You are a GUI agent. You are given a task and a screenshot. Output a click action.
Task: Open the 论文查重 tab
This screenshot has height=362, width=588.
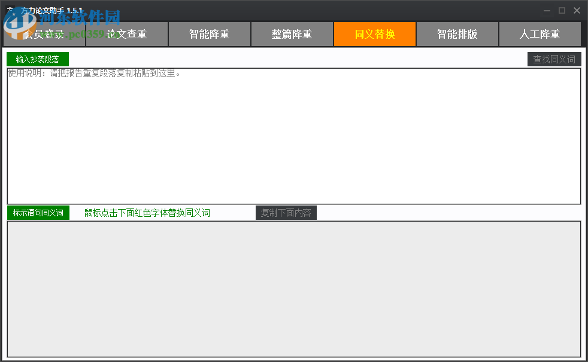click(127, 34)
